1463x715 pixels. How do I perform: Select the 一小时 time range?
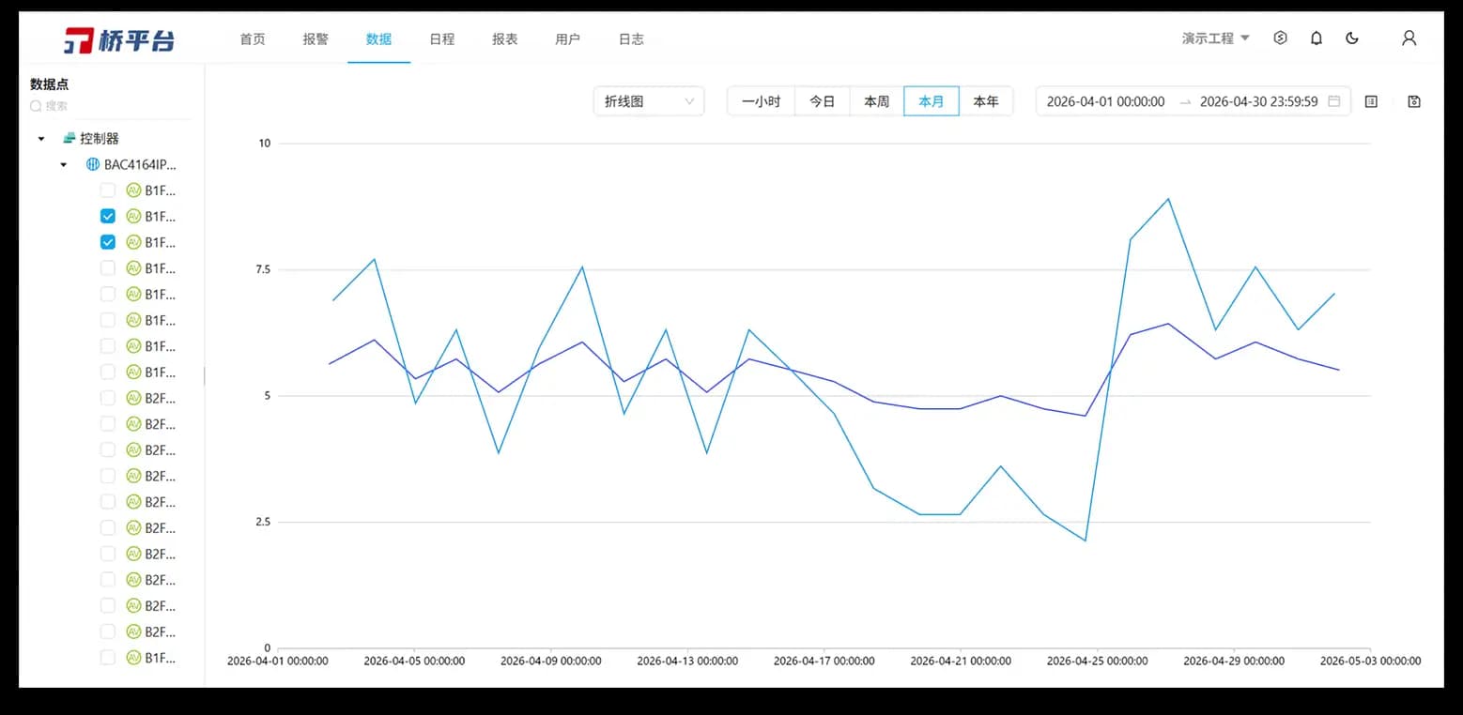pyautogui.click(x=761, y=101)
